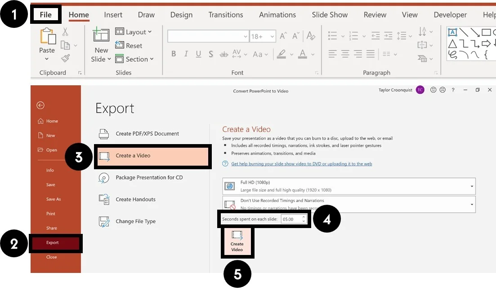Select Create a Video option

pyautogui.click(x=153, y=156)
